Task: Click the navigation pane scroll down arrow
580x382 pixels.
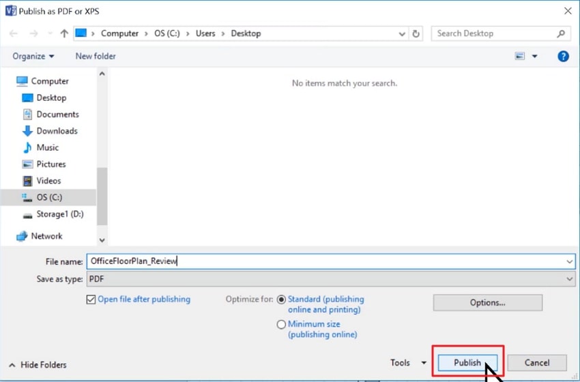Action: click(102, 240)
